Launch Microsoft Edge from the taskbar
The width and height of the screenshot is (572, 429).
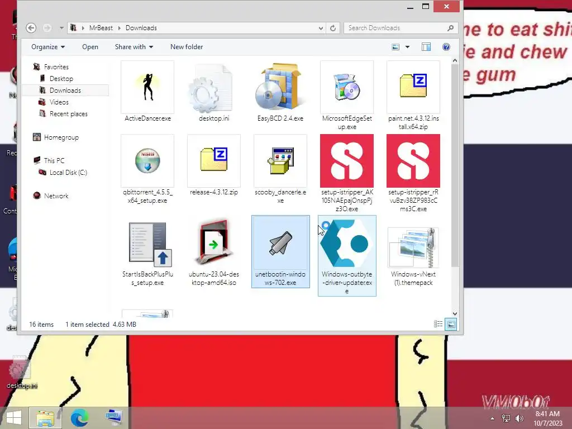click(x=79, y=418)
